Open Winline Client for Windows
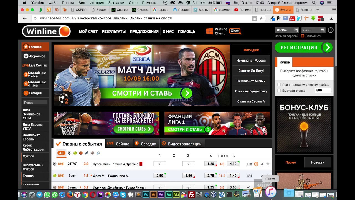The width and height of the screenshot is (355, 200). (217, 31)
